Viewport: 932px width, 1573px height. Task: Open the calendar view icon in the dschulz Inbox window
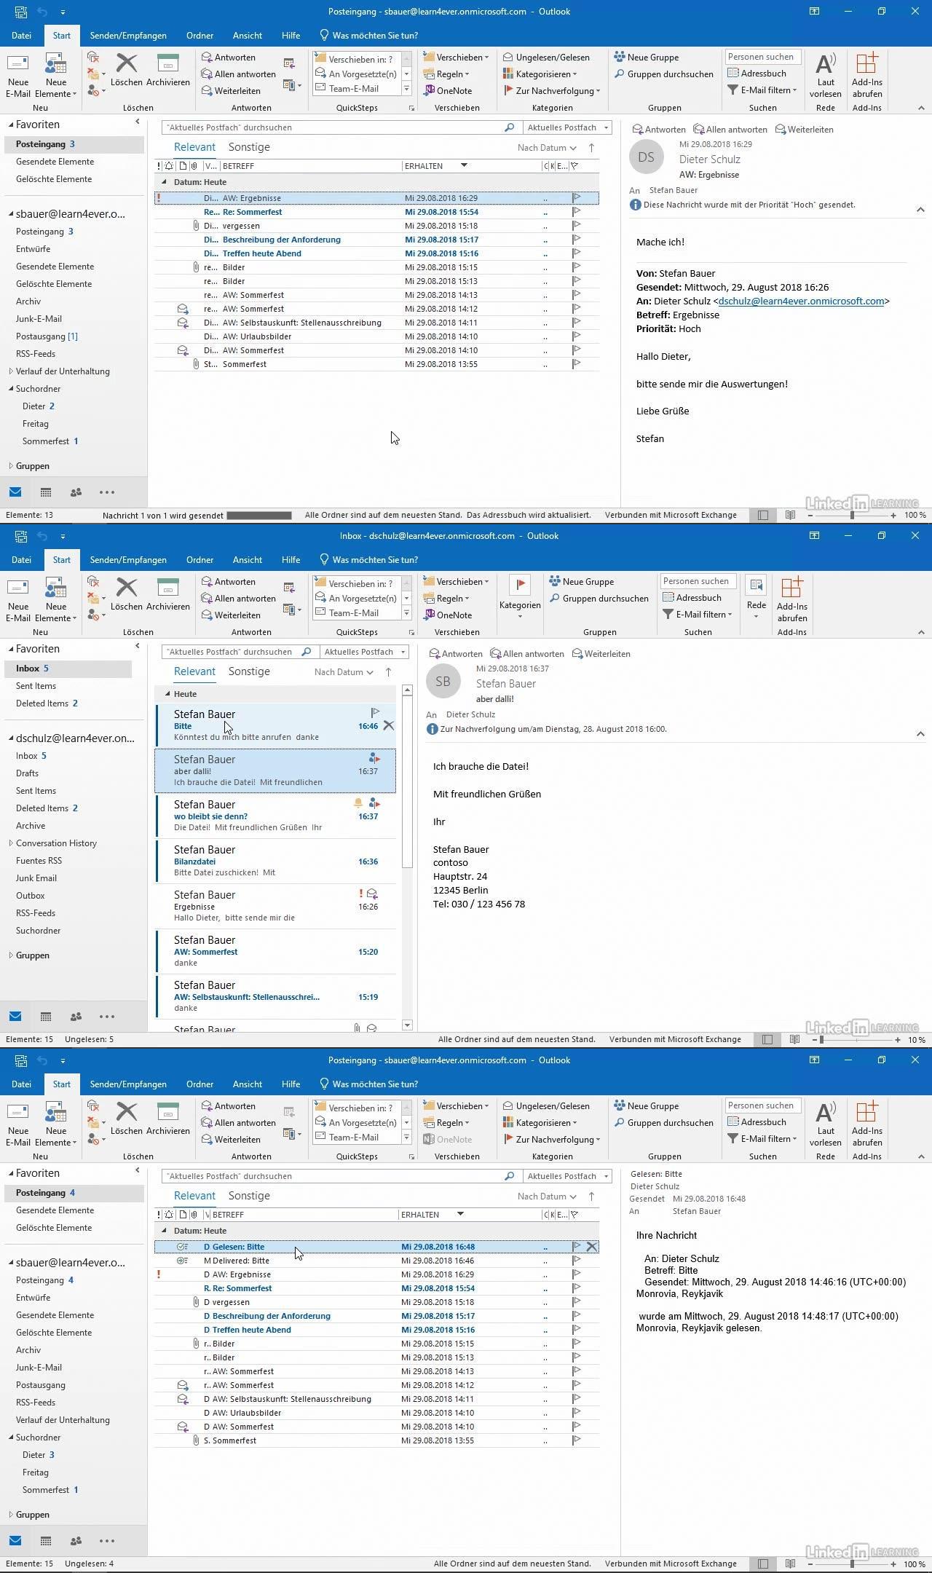pos(45,1017)
